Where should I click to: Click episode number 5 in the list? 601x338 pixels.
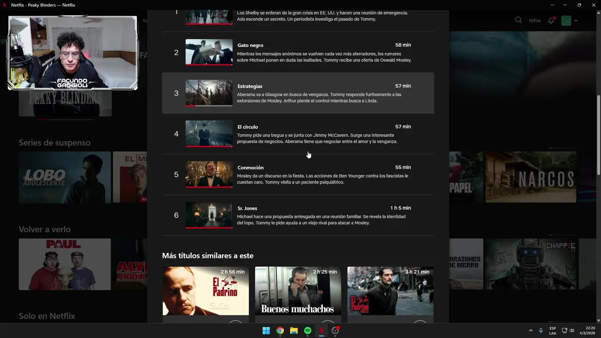(x=177, y=175)
